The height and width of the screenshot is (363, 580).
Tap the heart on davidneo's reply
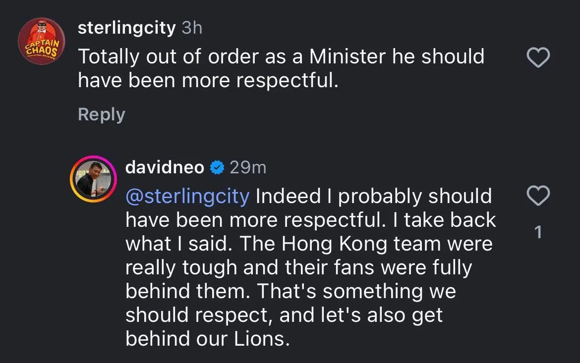pyautogui.click(x=537, y=196)
